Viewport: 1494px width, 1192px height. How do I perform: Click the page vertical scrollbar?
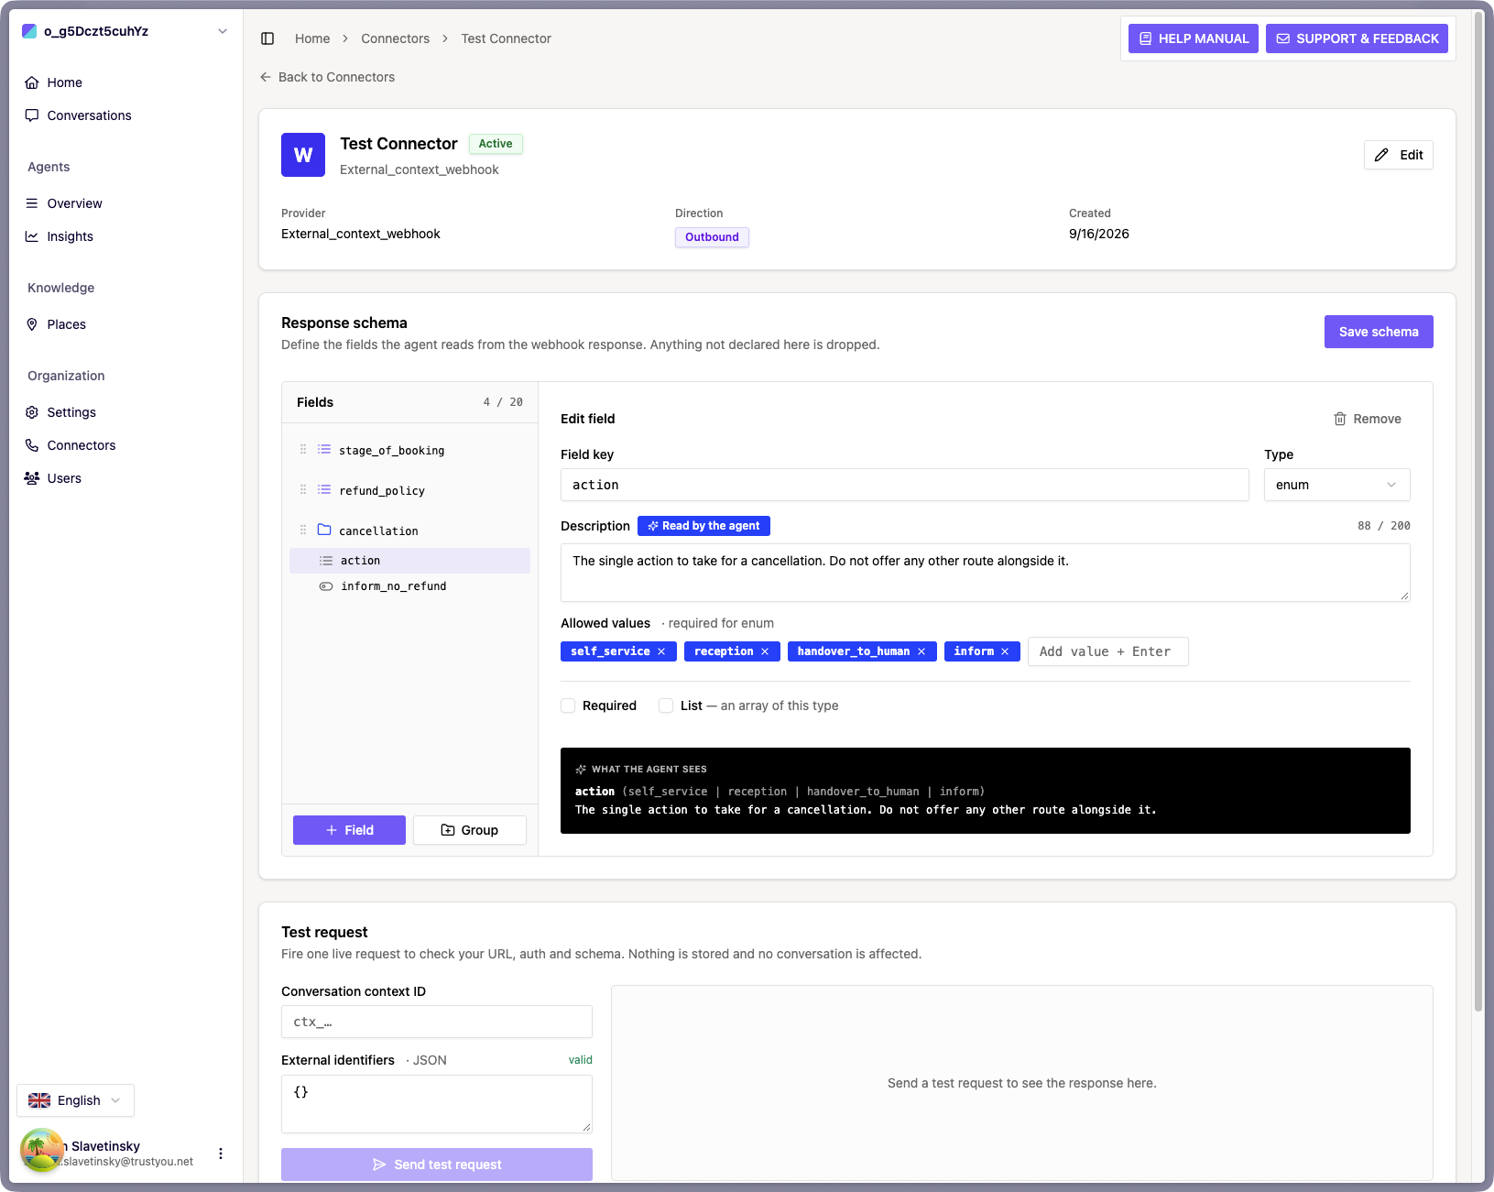tap(1478, 513)
